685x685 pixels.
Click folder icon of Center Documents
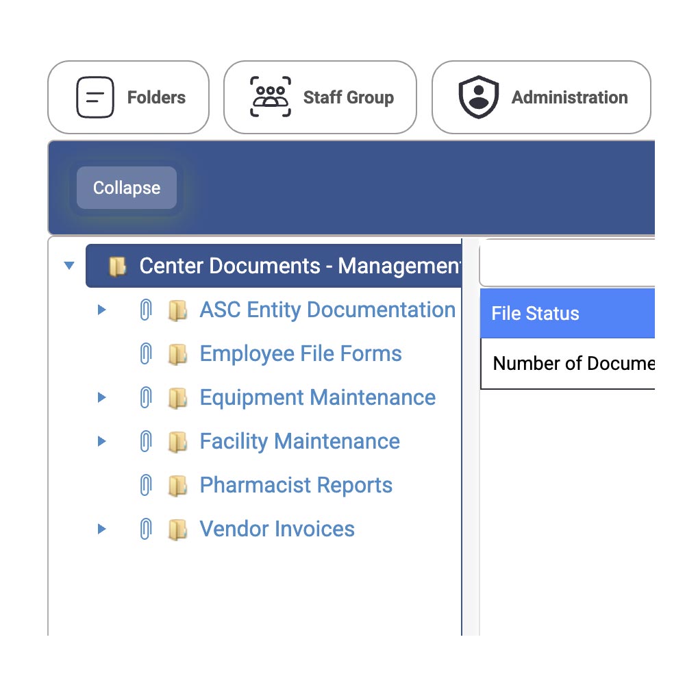pyautogui.click(x=118, y=266)
